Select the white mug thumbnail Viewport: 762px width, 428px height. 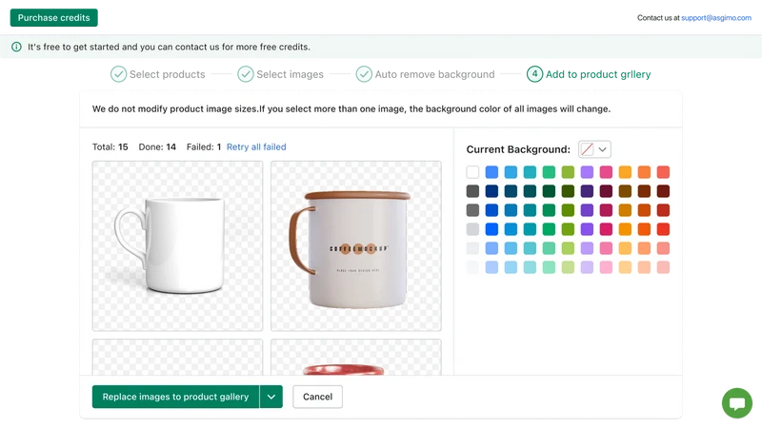click(x=177, y=246)
